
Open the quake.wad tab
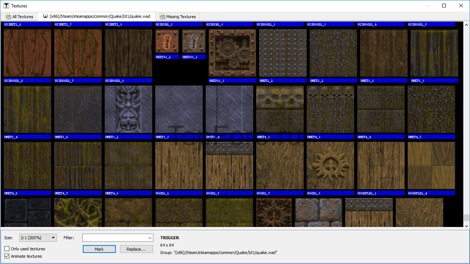(97, 16)
